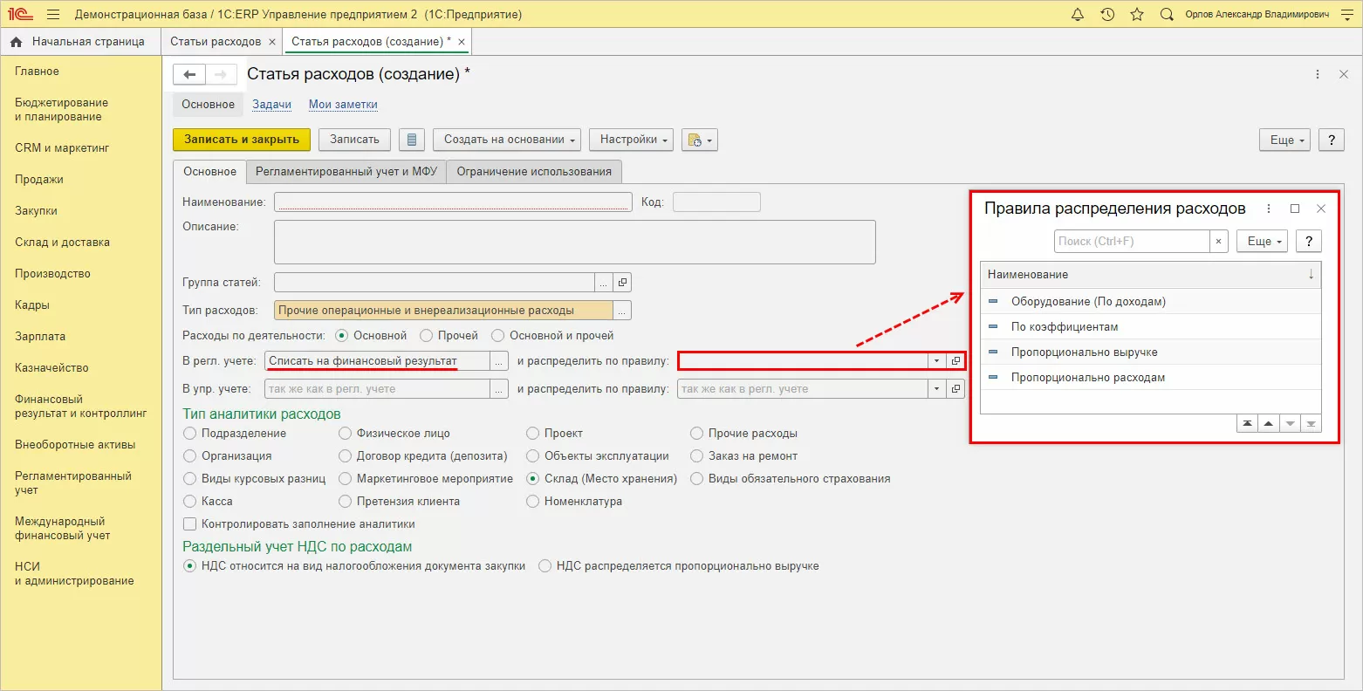Click the Наименование input field

452,202
